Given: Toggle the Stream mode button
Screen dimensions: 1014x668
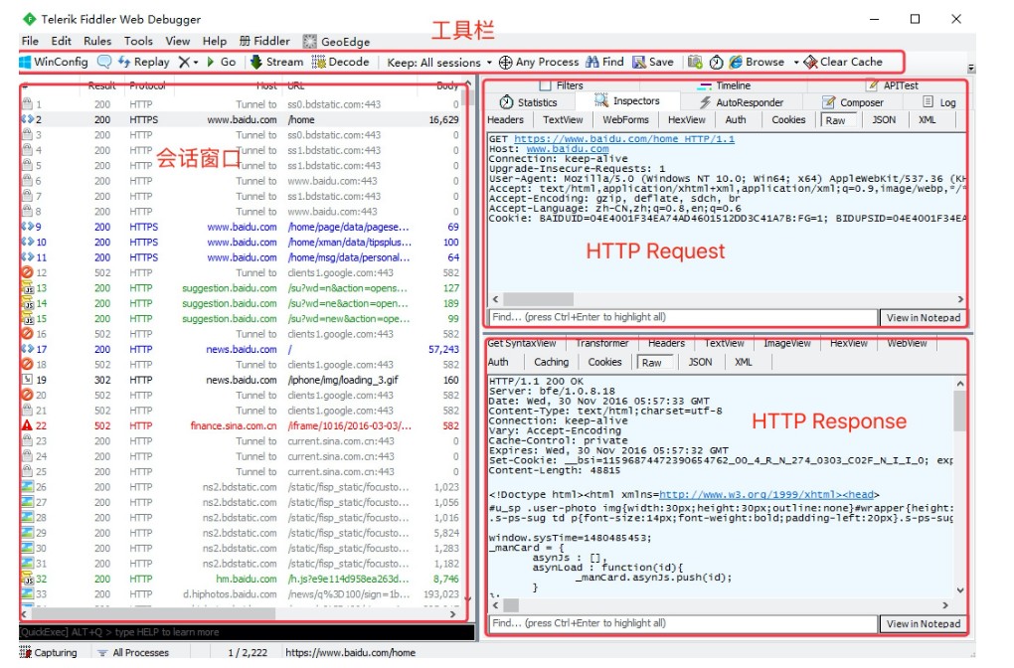Looking at the screenshot, I should pos(276,62).
